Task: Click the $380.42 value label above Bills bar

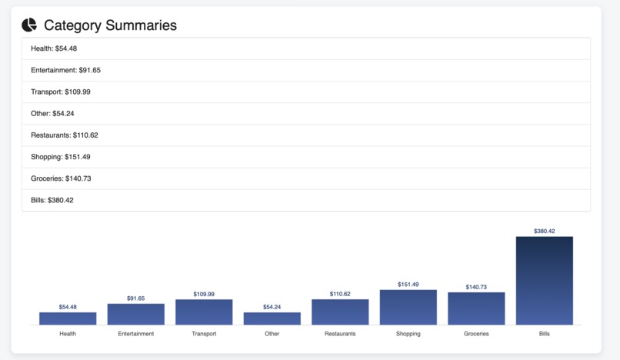Action: point(545,231)
